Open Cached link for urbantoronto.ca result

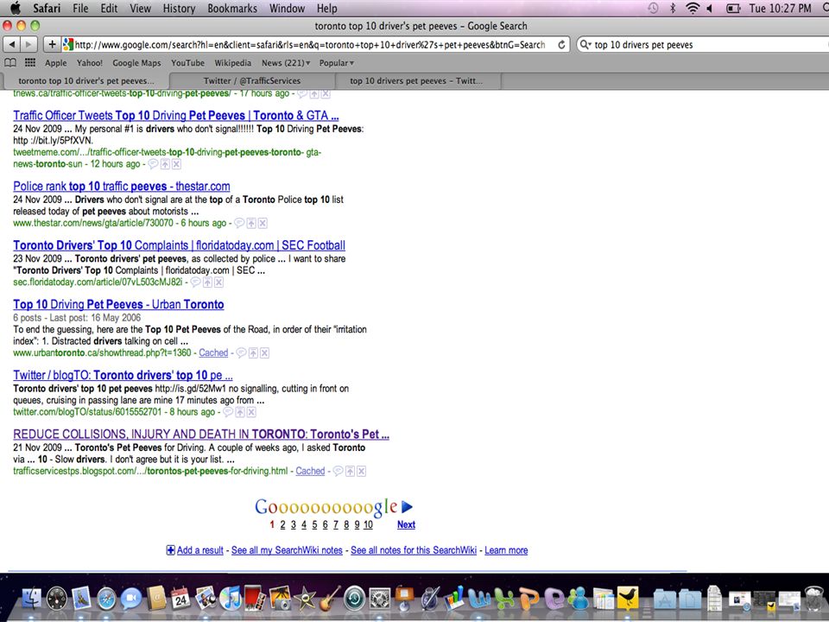pos(213,352)
